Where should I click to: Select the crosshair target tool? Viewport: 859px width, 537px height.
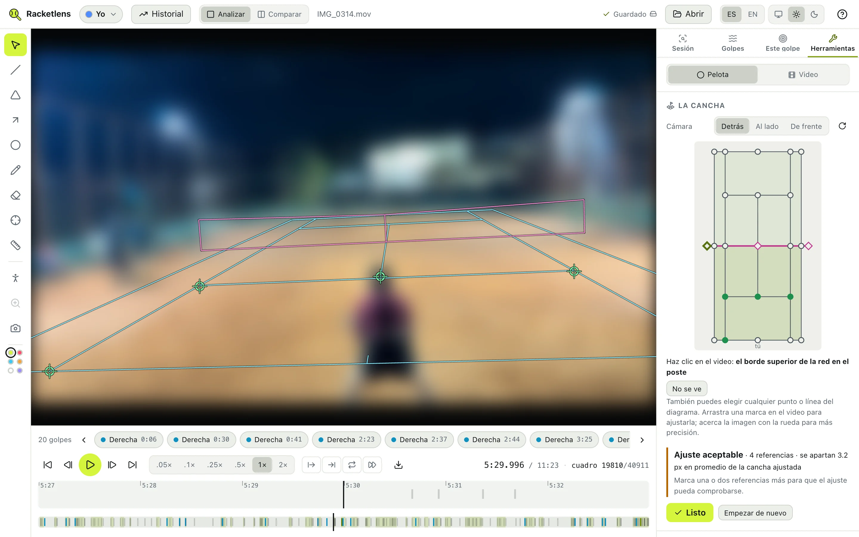(x=15, y=220)
